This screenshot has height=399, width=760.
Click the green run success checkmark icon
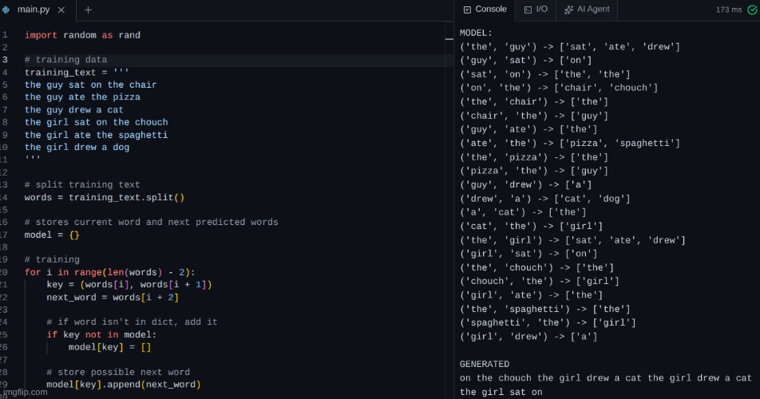tap(752, 10)
